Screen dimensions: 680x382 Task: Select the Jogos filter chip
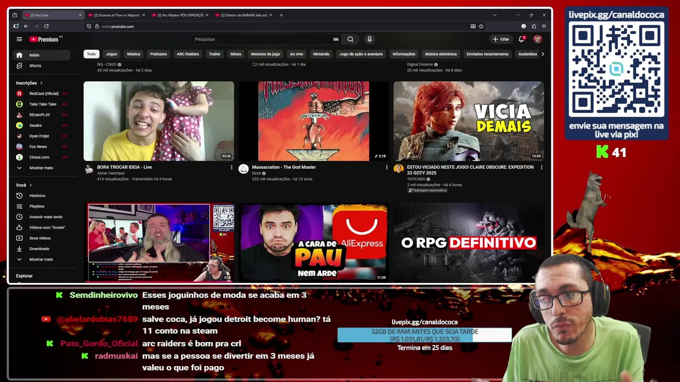pos(112,54)
